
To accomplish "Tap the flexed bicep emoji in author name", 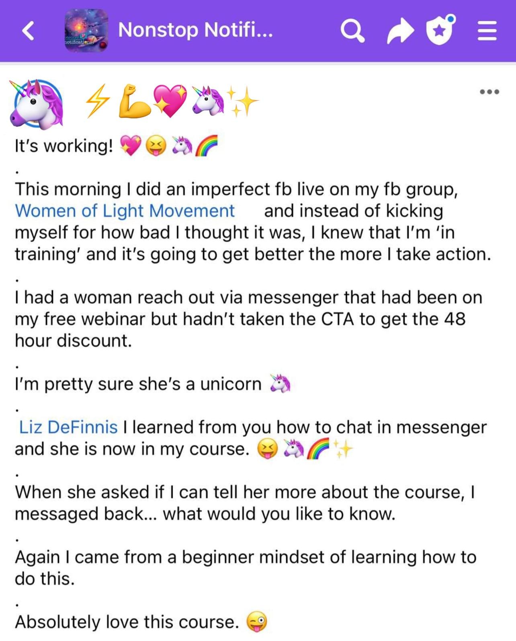I will pyautogui.click(x=135, y=101).
